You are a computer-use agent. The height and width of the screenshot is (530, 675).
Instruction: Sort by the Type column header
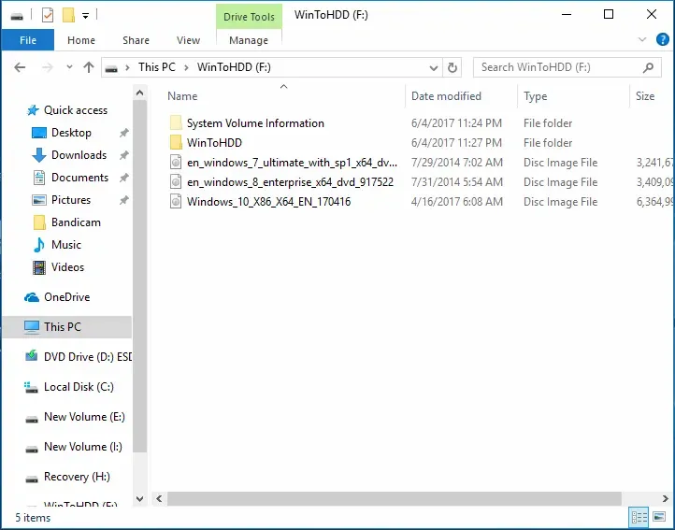[x=535, y=96]
